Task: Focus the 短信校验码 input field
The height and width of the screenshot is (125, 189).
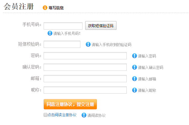Action: point(62,44)
